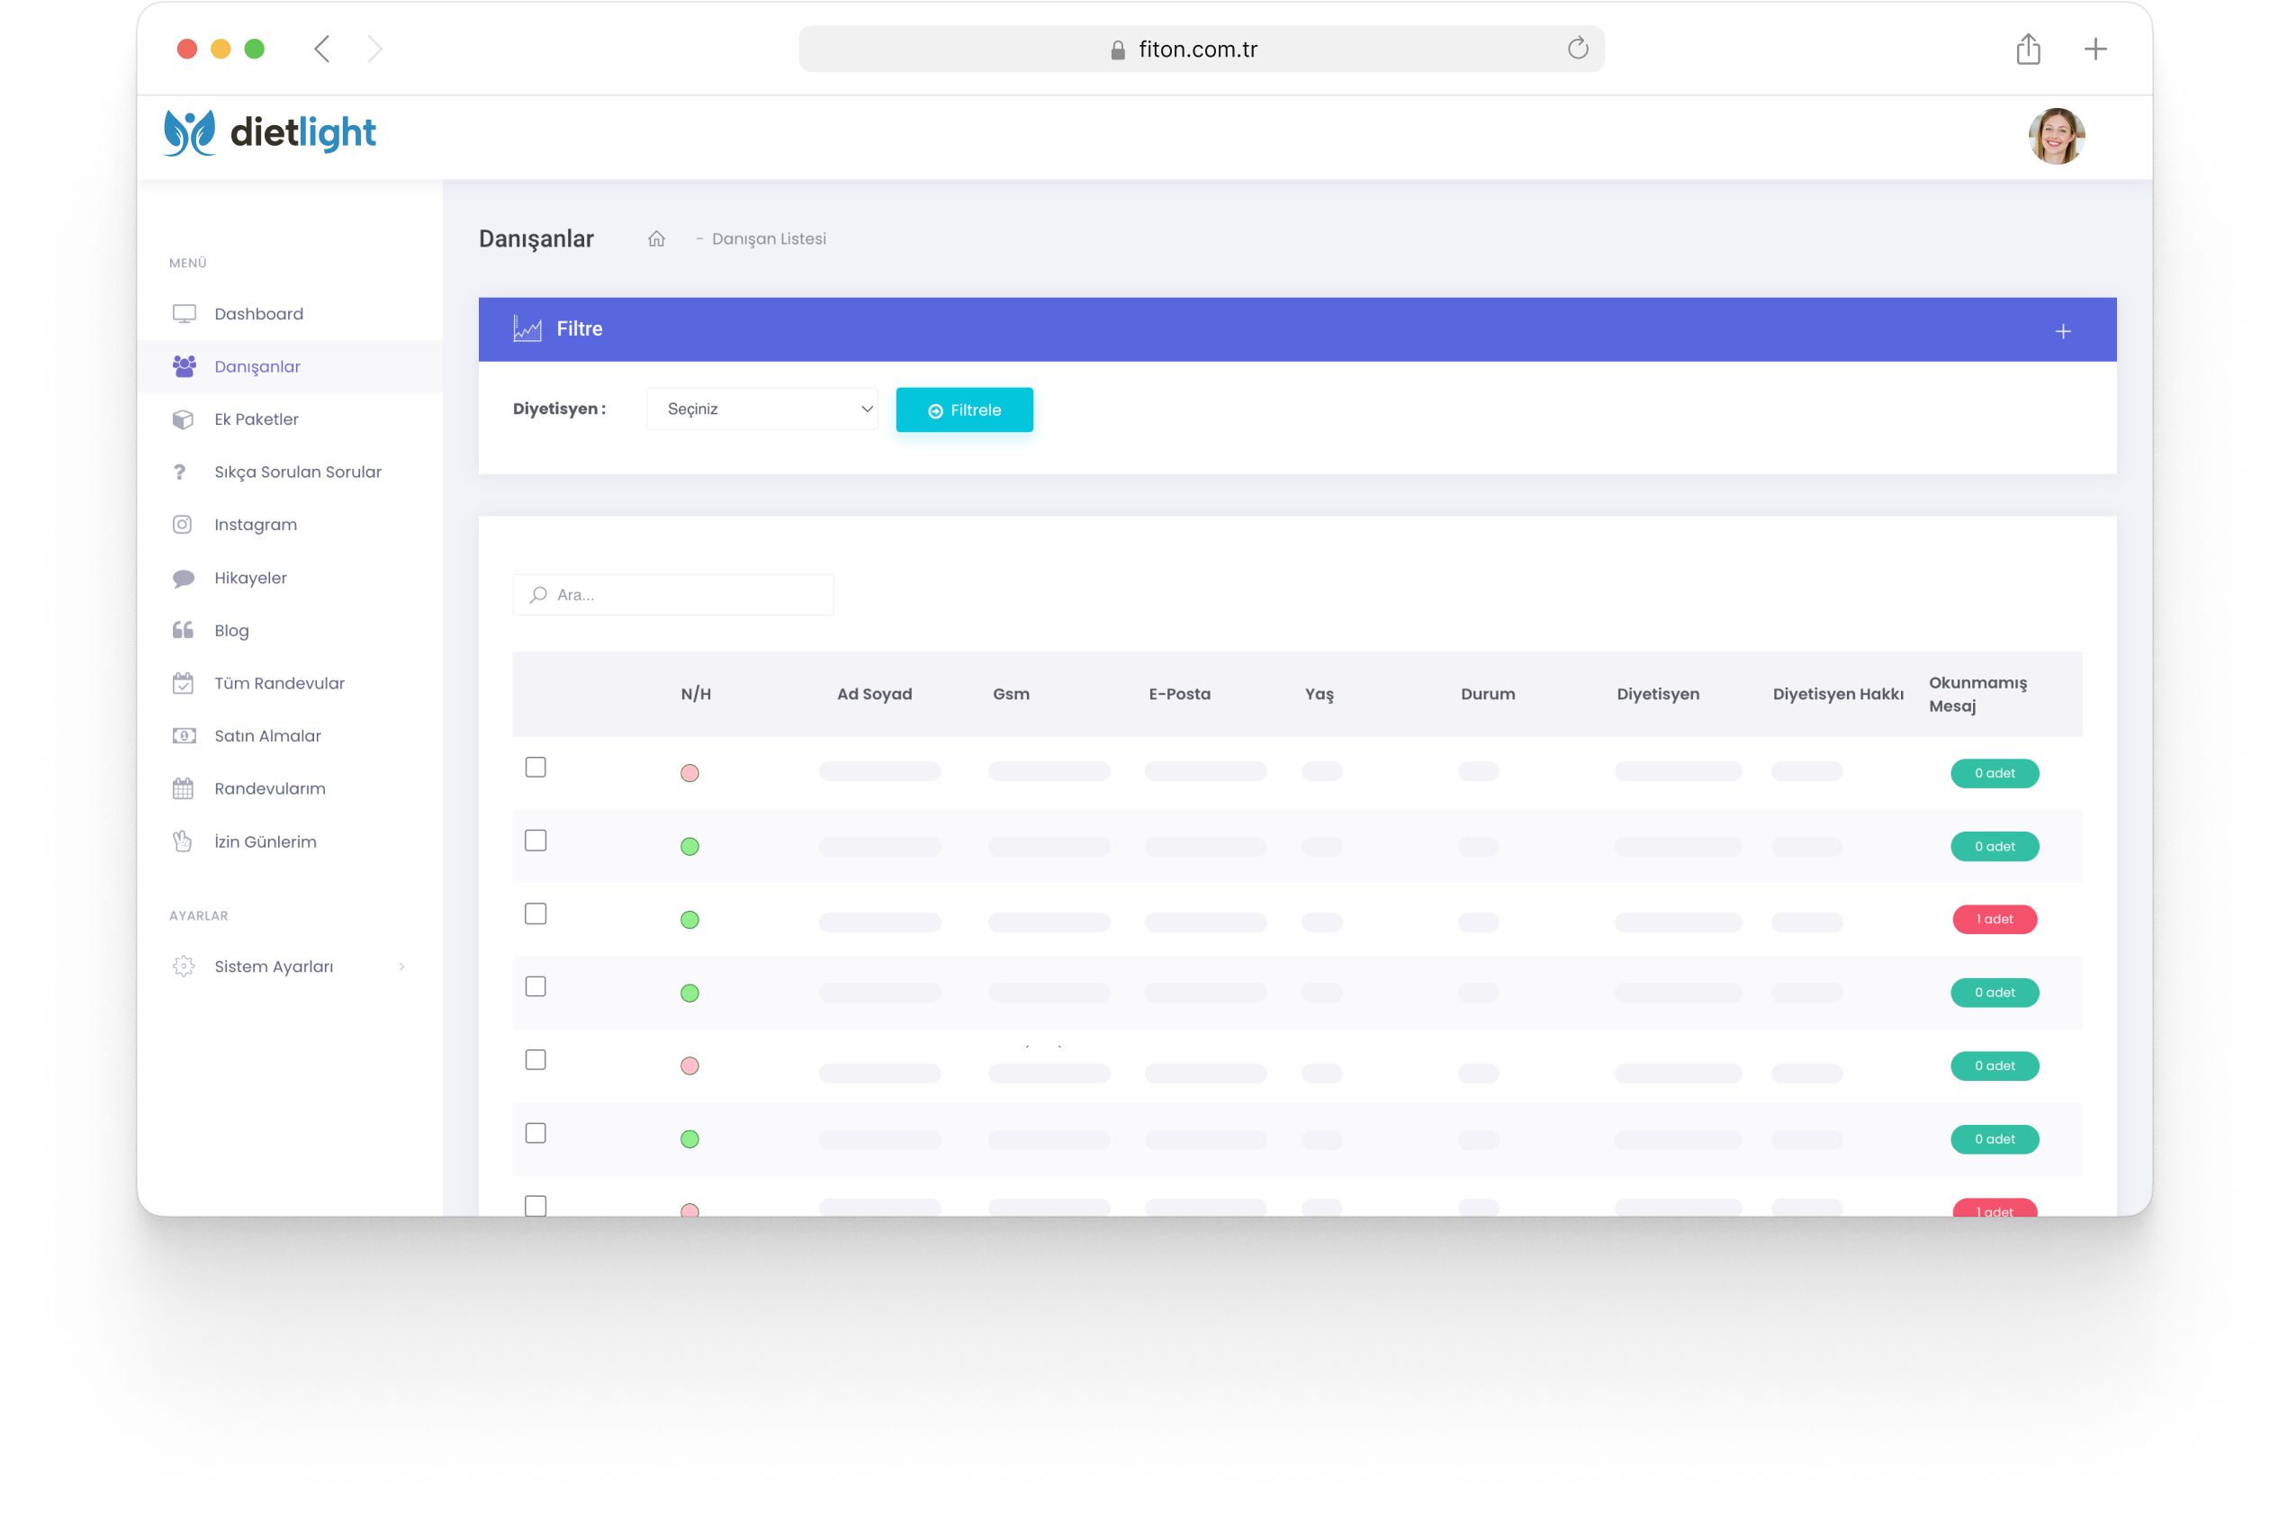This screenshot has width=2288, height=1520.
Task: Click the N/H column header
Action: click(x=695, y=694)
